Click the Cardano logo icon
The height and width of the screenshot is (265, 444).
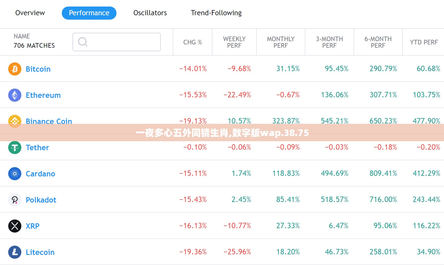click(15, 174)
